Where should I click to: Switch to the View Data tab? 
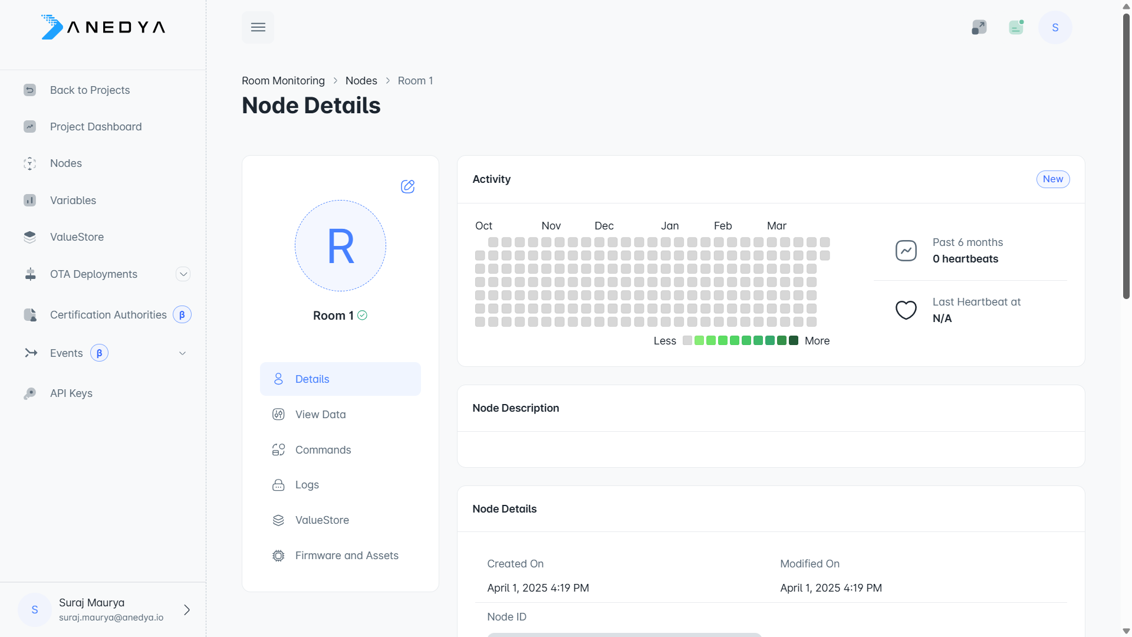click(x=320, y=415)
